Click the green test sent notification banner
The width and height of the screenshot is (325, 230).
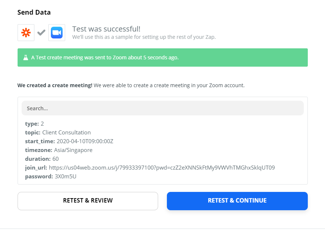click(x=162, y=57)
